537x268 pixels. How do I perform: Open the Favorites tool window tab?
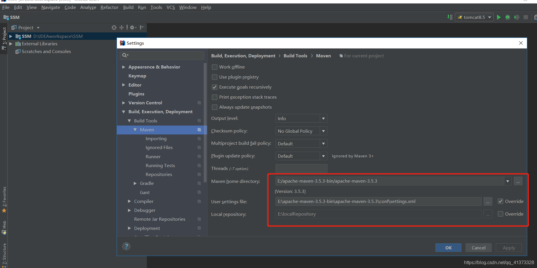click(x=4, y=199)
